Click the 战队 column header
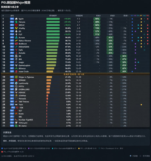Image resolution: width=151 pixels, height=161 pixels. tap(12, 16)
